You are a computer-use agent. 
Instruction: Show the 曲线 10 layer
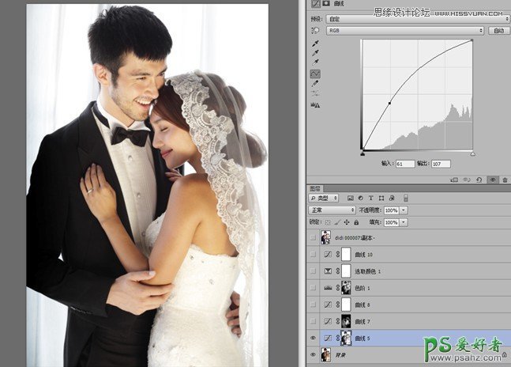pos(314,254)
